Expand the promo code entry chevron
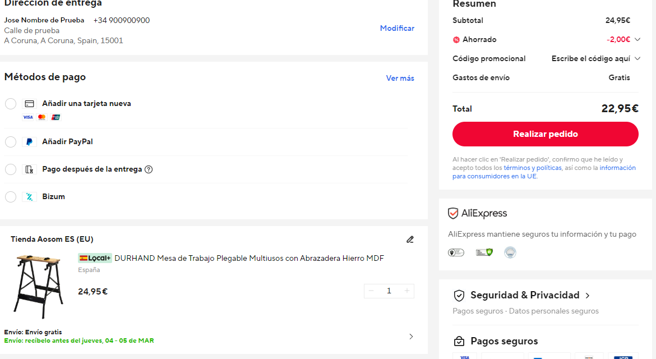 (x=637, y=58)
